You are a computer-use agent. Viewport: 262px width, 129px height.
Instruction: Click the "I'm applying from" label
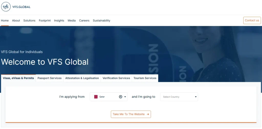click(x=72, y=97)
